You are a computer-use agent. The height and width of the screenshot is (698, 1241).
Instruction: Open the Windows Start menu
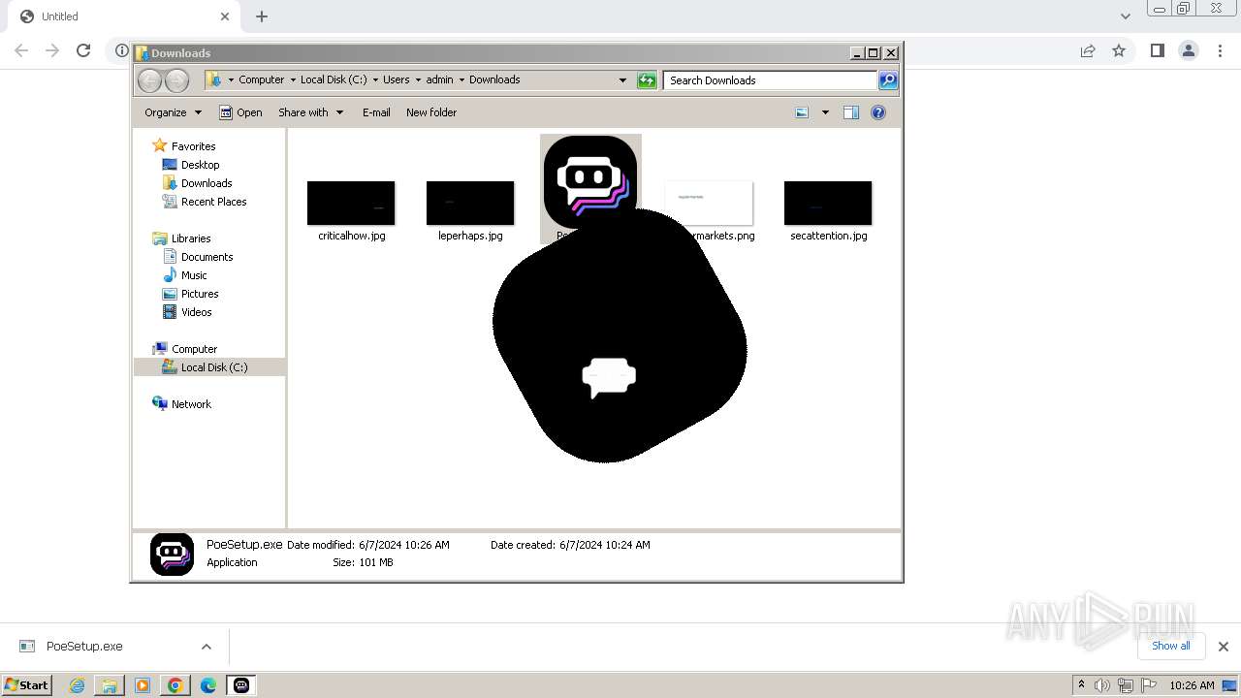pos(26,685)
